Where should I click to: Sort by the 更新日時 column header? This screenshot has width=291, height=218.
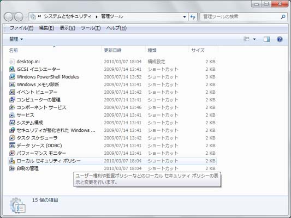click(112, 50)
